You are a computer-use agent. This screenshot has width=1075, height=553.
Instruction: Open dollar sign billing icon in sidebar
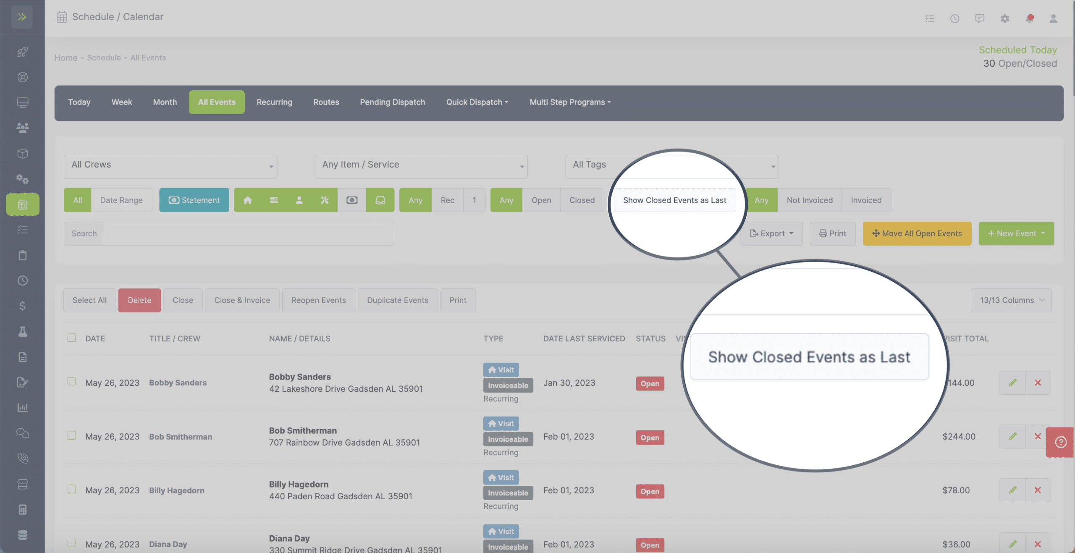pos(23,306)
